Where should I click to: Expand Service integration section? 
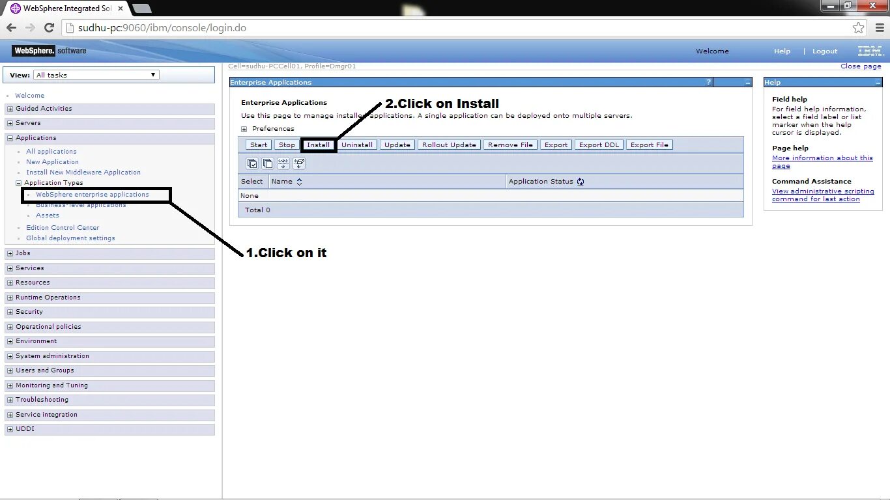point(10,415)
